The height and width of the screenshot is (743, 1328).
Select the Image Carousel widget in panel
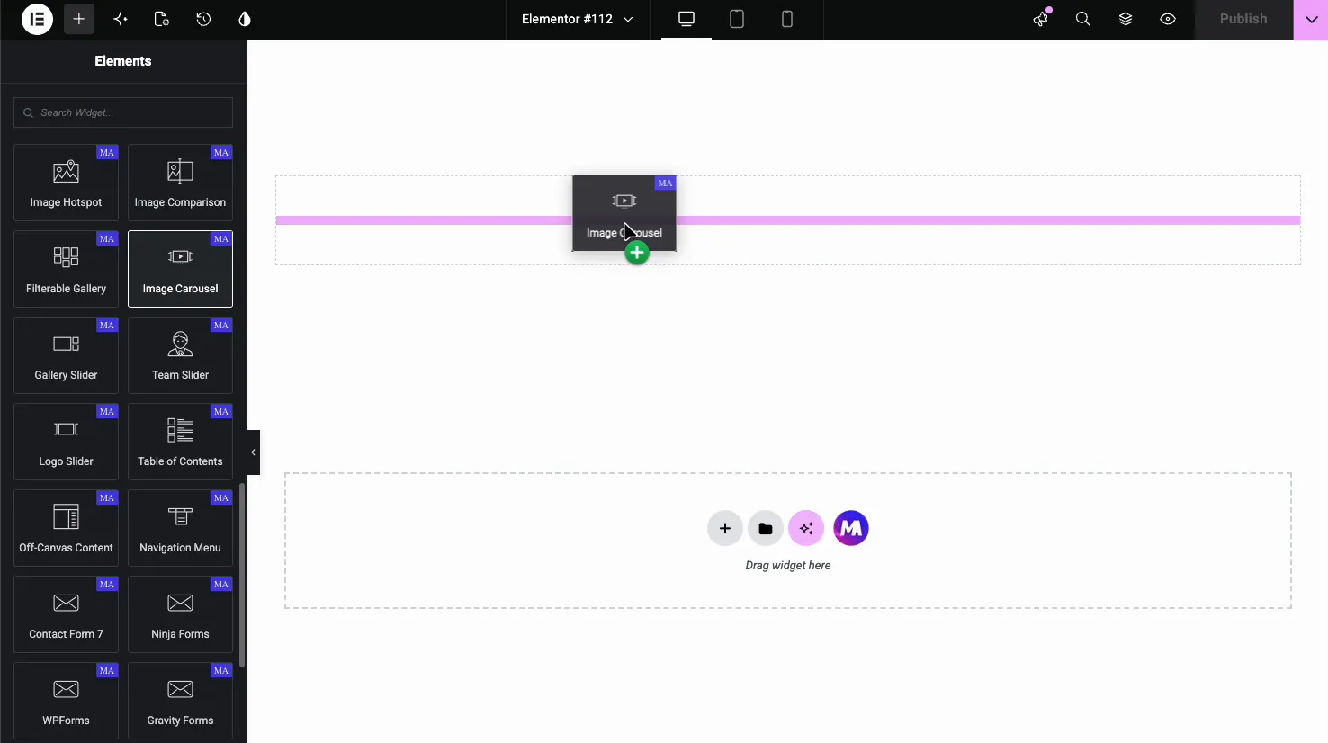tap(180, 269)
